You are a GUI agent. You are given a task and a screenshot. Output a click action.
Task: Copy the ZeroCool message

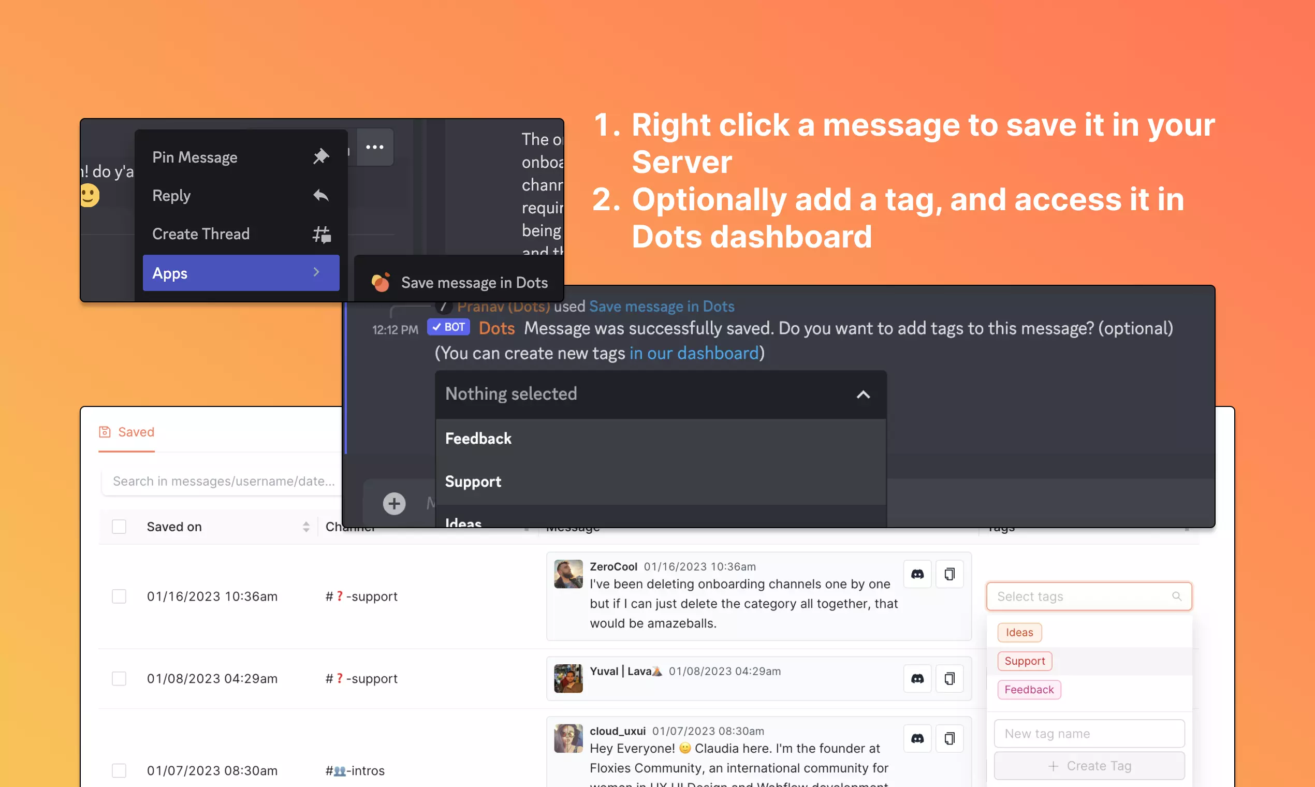point(949,574)
